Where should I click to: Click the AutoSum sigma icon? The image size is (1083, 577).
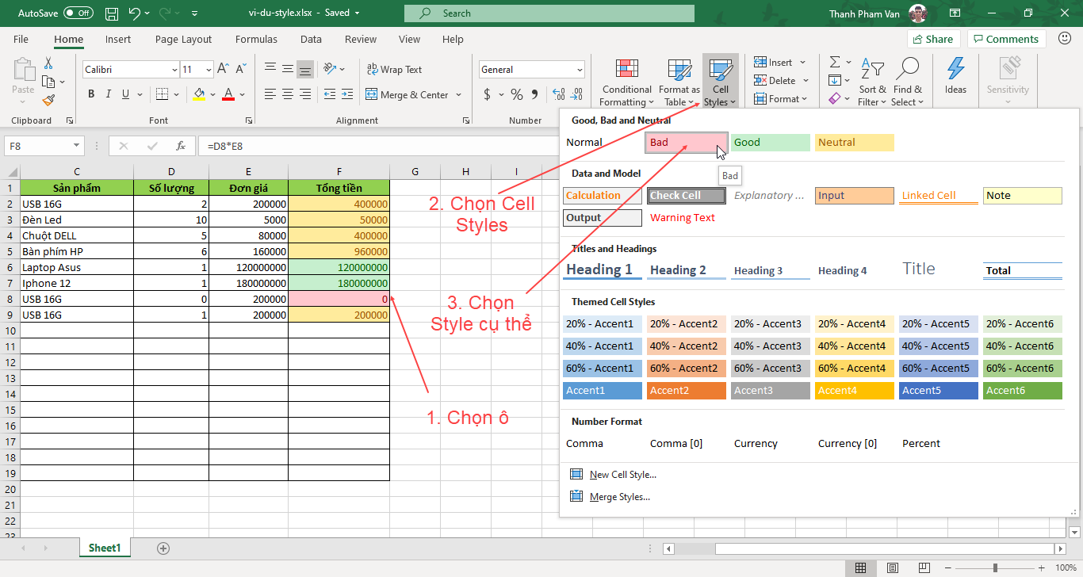click(835, 62)
